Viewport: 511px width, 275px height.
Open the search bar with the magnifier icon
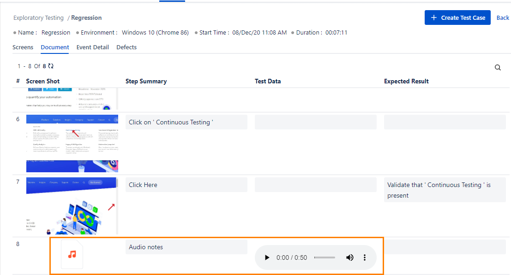[498, 67]
